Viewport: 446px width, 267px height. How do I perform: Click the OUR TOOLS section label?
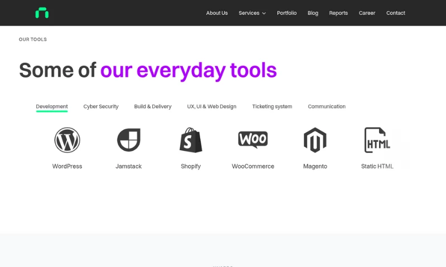coord(33,39)
